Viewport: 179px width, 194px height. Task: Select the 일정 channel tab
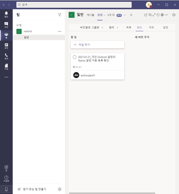[x=100, y=15]
